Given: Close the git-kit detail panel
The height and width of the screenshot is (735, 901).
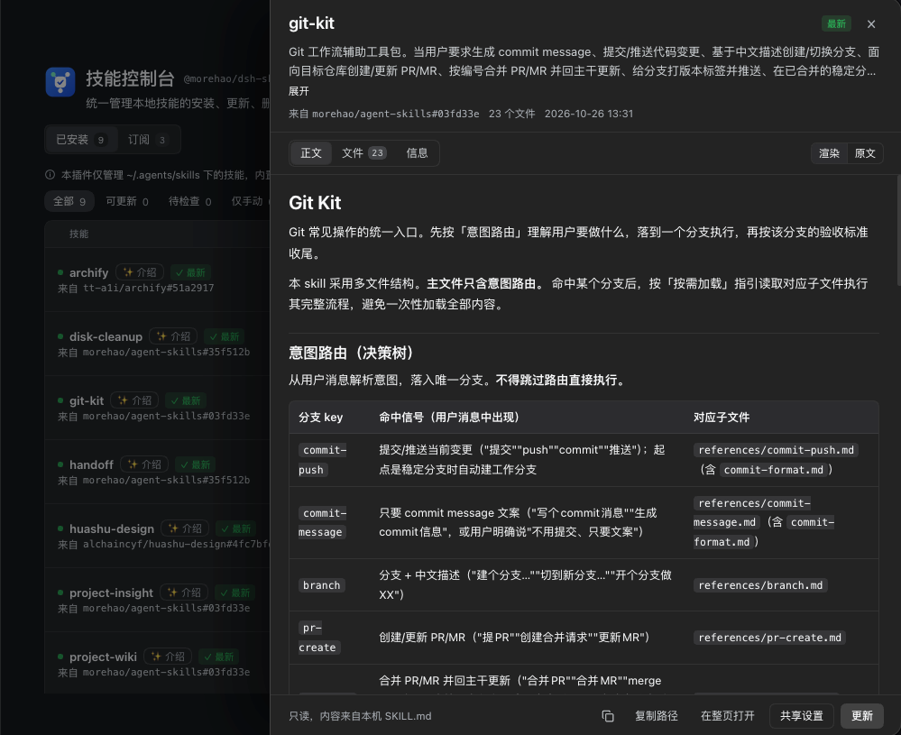Looking at the screenshot, I should tap(871, 24).
